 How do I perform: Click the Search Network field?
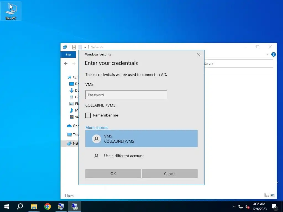[239, 63]
